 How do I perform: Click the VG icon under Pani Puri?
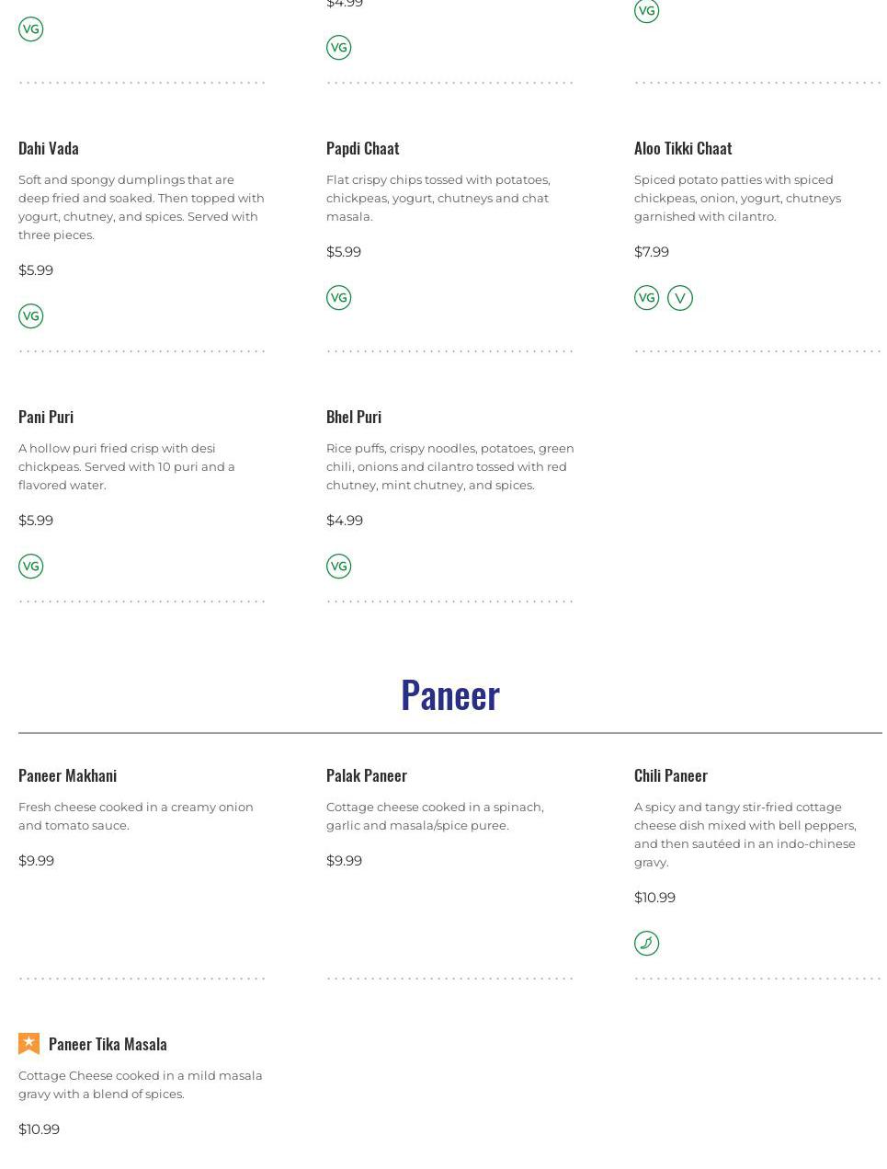[x=31, y=567]
